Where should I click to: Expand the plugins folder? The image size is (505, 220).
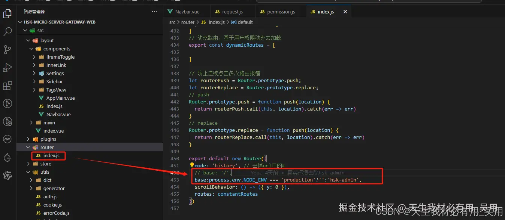pos(28,139)
